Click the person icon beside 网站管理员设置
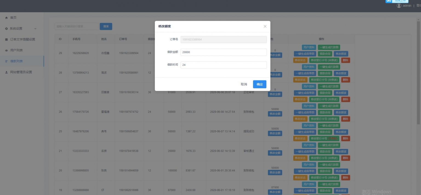421x195 pixels. (x=7, y=72)
